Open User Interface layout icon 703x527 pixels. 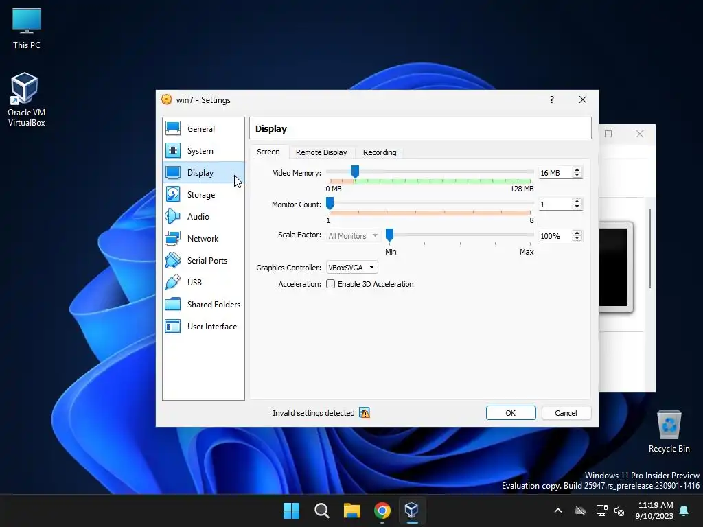coord(172,326)
